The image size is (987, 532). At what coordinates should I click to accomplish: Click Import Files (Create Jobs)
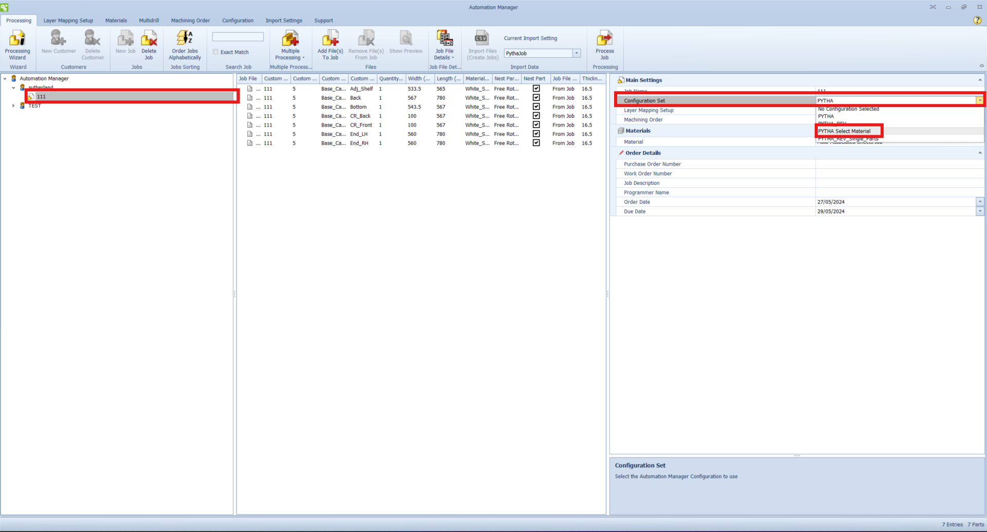[x=482, y=45]
